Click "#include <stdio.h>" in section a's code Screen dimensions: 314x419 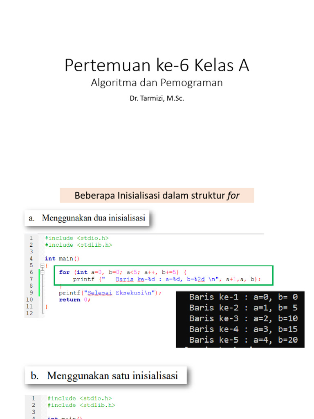[77, 238]
